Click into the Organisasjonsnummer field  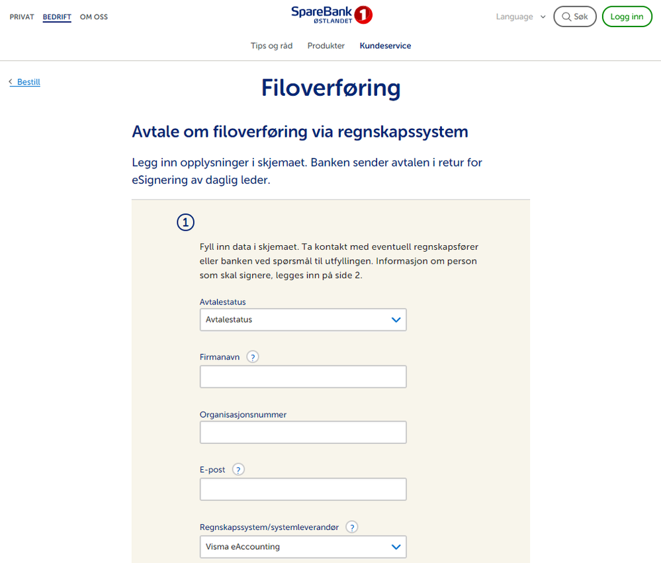(x=303, y=432)
